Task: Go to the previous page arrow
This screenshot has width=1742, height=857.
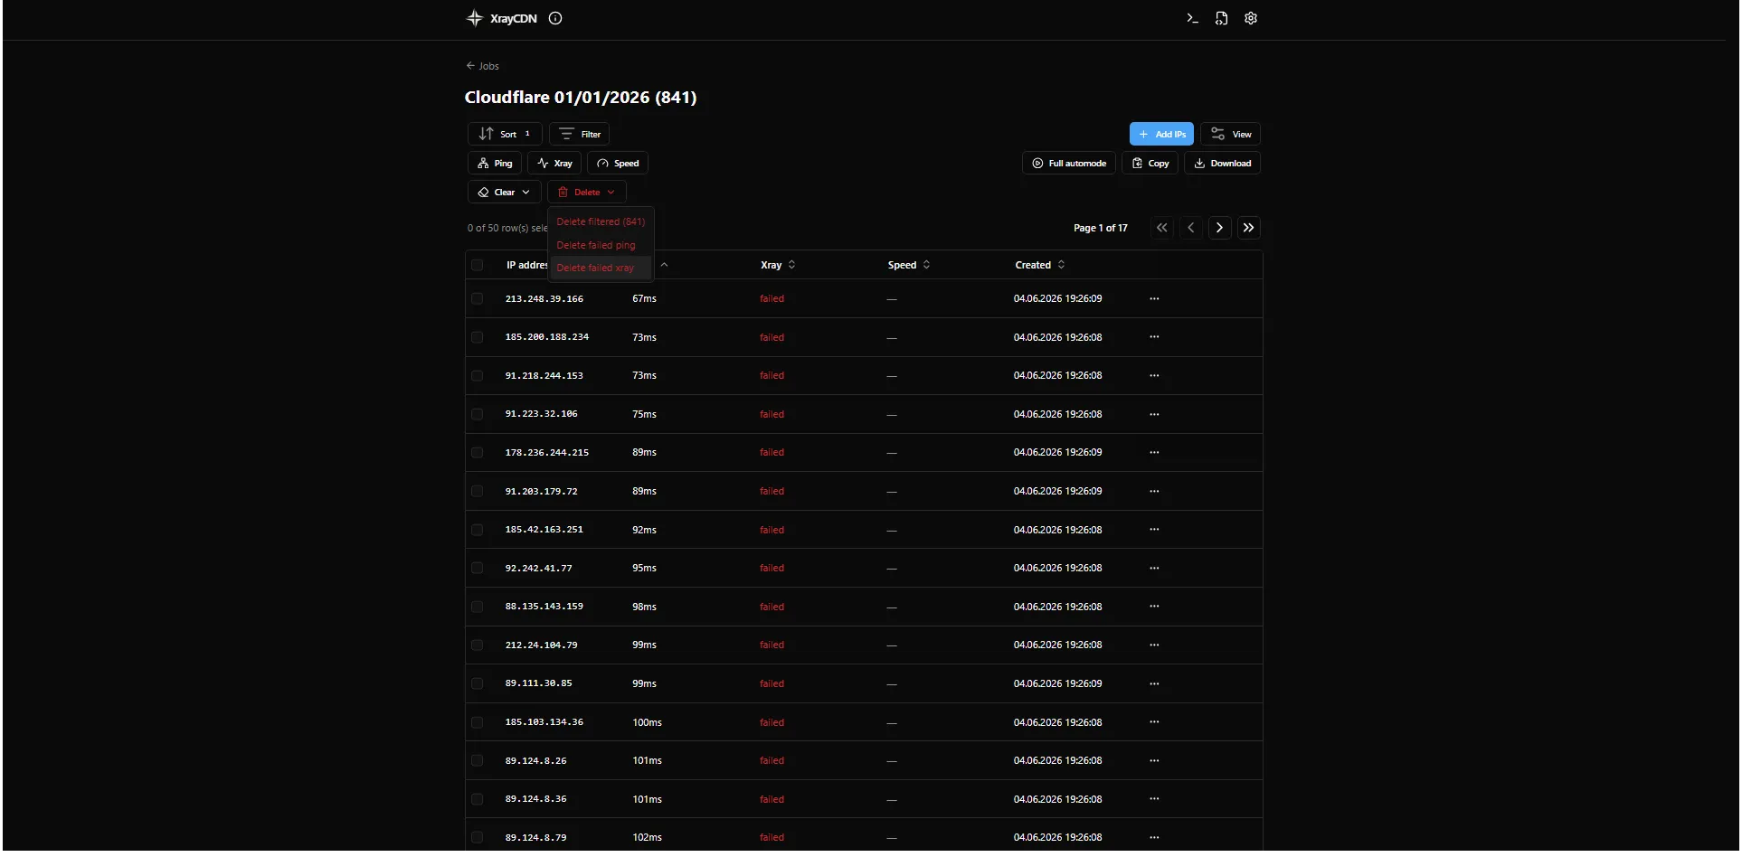Action: tap(1191, 228)
